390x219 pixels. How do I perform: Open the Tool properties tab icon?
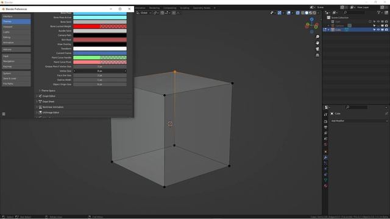(x=325, y=114)
